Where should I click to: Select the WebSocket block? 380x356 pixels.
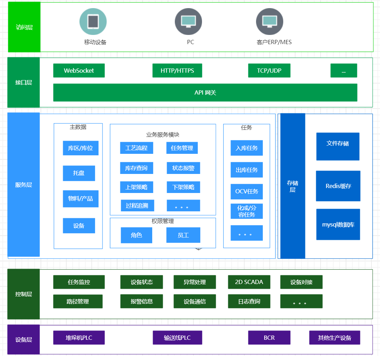pyautogui.click(x=79, y=71)
